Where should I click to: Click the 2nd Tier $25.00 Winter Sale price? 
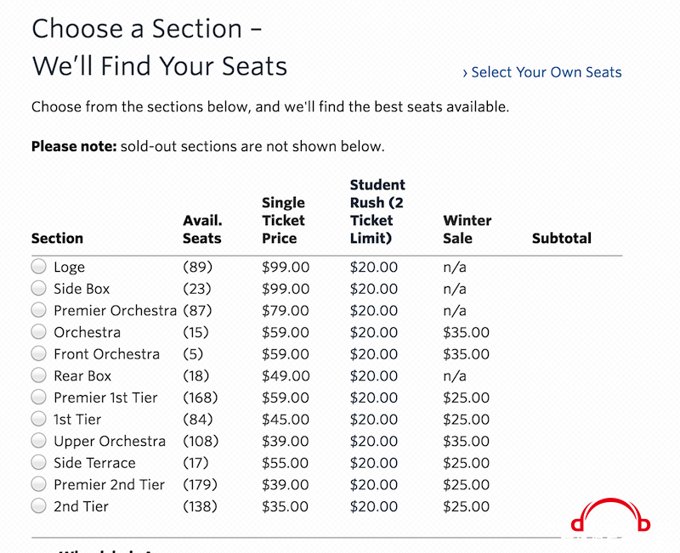click(466, 506)
